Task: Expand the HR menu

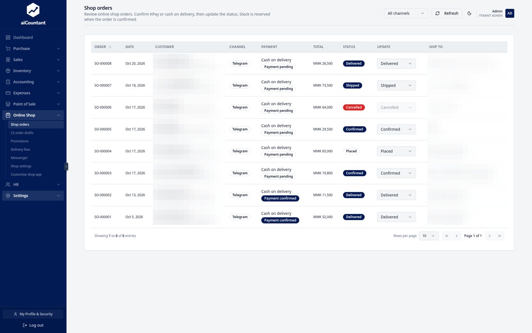Action: (33, 184)
